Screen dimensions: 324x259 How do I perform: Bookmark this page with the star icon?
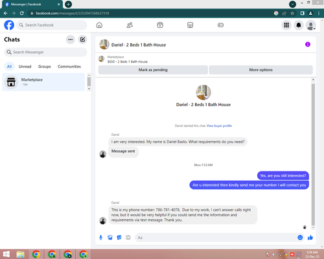coord(292,13)
